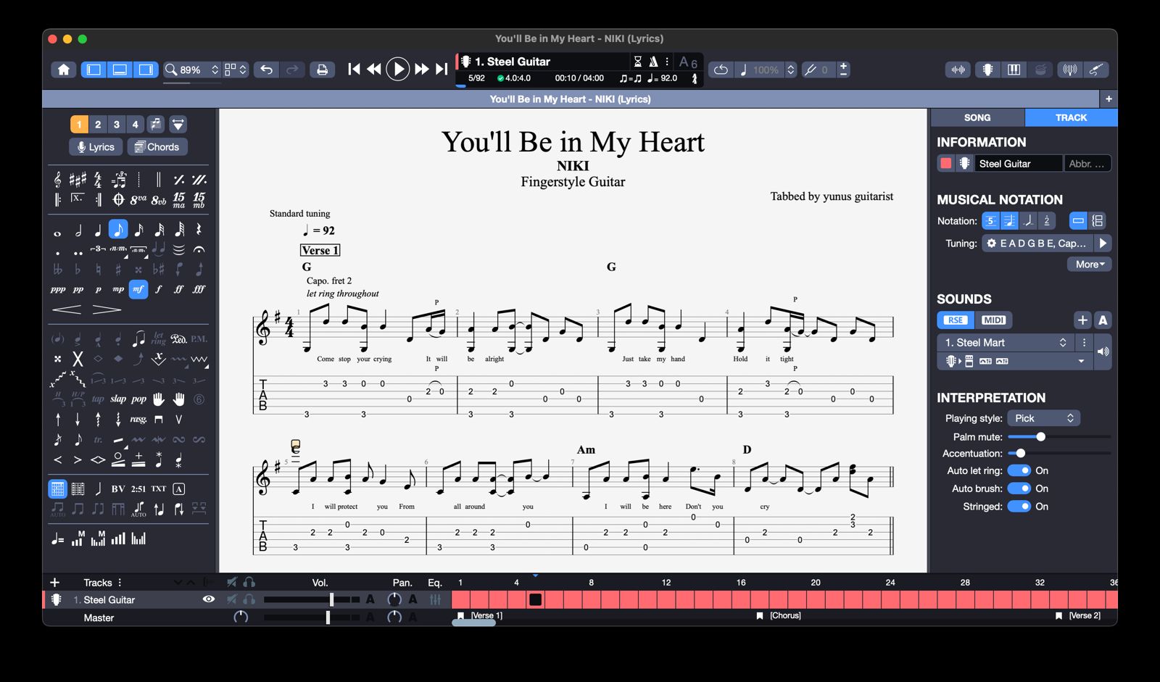Jump to the first bar
The width and height of the screenshot is (1160, 682).
point(354,69)
